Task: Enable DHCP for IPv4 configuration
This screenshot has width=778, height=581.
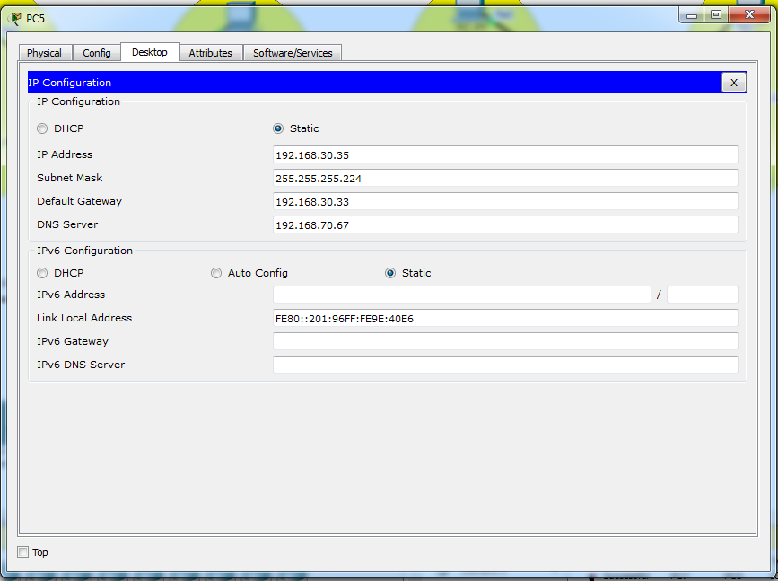Action: coord(42,128)
